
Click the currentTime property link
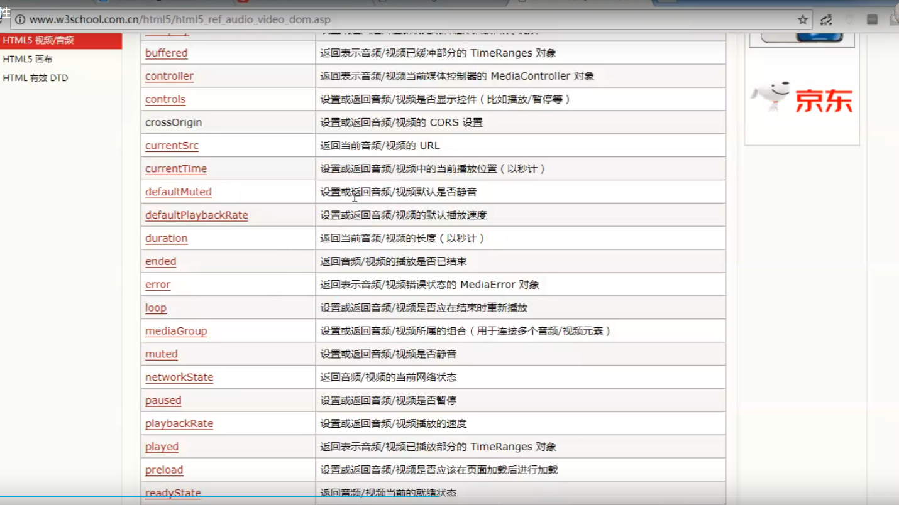(x=175, y=168)
